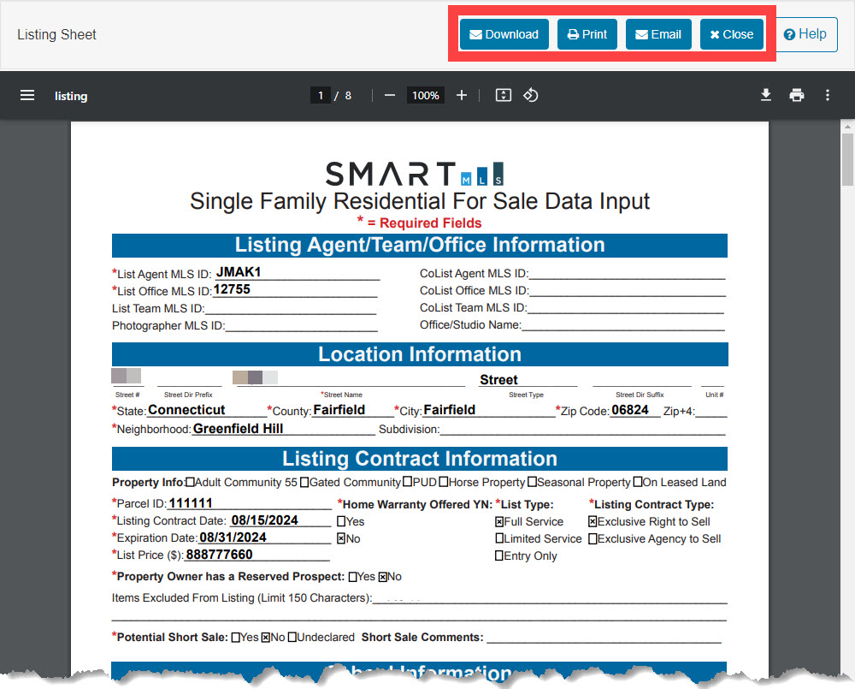The image size is (855, 689).
Task: Click the PDF vertical scrollbar thumb
Action: (847, 159)
